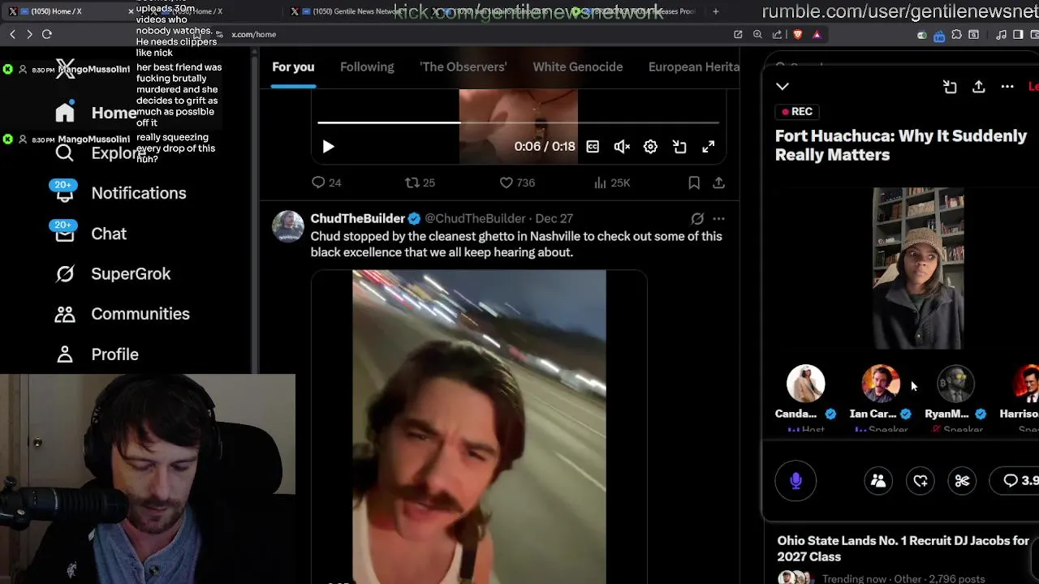Screen dimensions: 1039x584
Task: Minimize Space to docked view icon
Action: tap(950, 87)
